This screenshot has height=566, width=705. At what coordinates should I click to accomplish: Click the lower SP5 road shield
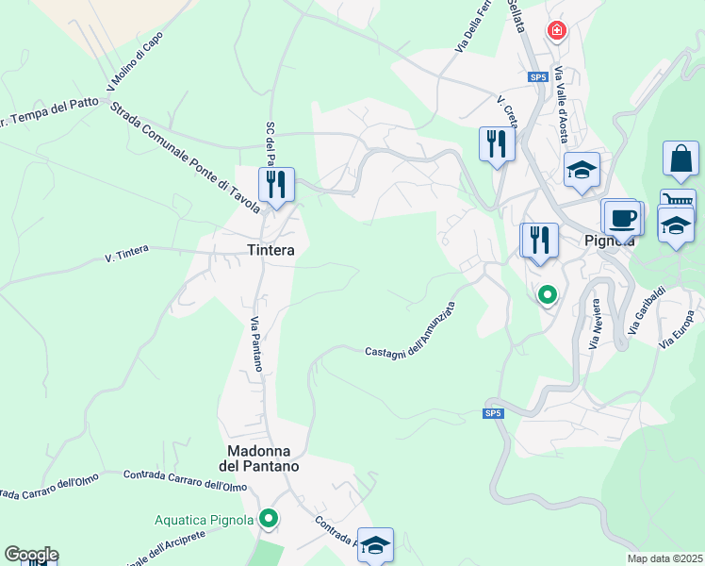click(x=493, y=413)
